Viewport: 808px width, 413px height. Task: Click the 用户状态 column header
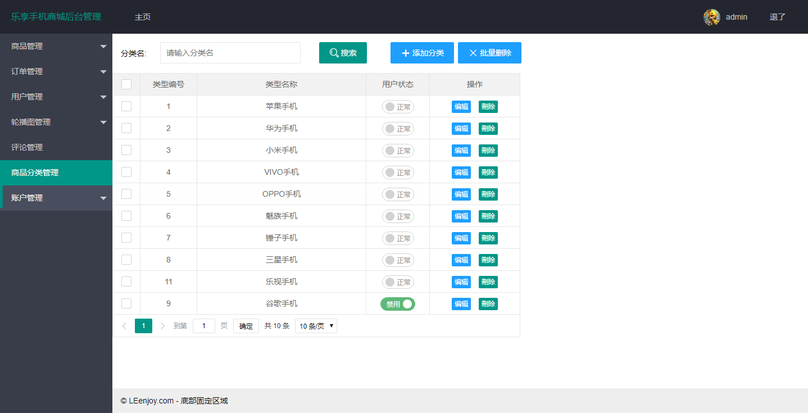tap(398, 84)
